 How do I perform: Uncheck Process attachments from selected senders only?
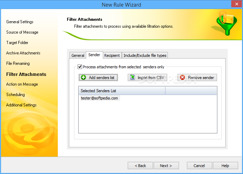80,67
